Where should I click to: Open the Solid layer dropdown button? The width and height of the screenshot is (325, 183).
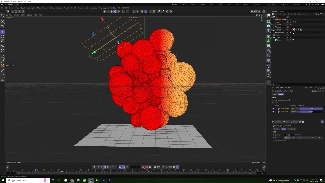[286, 122]
